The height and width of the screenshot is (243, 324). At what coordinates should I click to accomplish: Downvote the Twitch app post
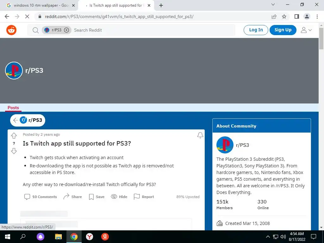click(x=14, y=151)
